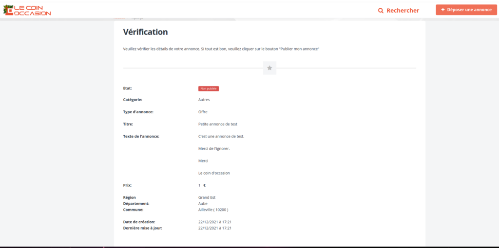Click the Dernière mise à jour timestamp

(215, 228)
